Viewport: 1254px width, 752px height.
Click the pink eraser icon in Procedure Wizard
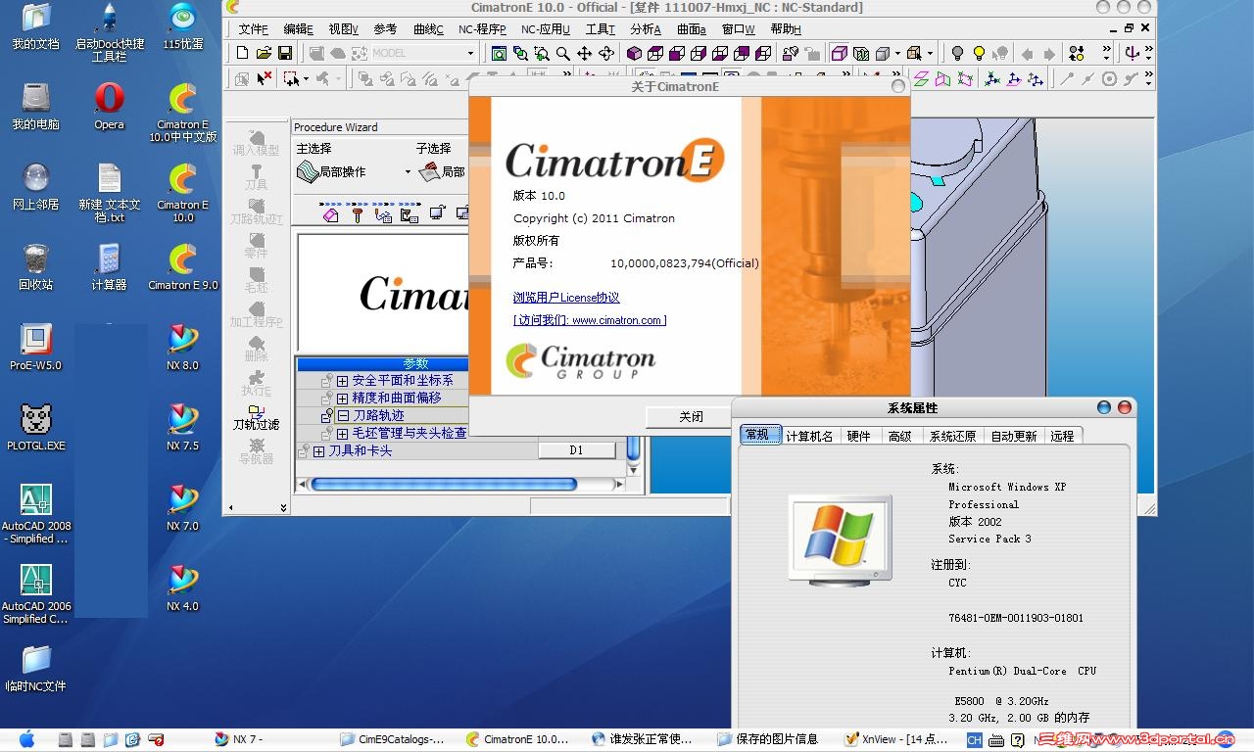tap(331, 213)
